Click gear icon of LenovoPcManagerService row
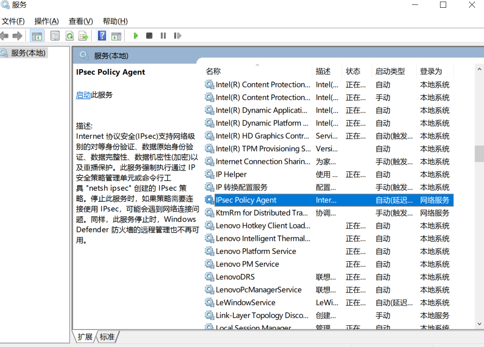This screenshot has height=347, width=484. 209,290
